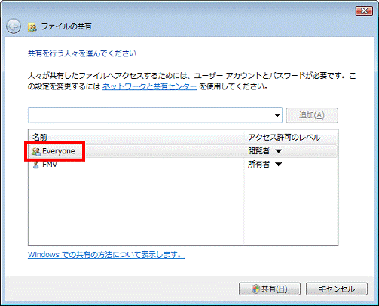The width and height of the screenshot is (379, 306).
Task: Click the 追加(A) button
Action: [x=312, y=115]
